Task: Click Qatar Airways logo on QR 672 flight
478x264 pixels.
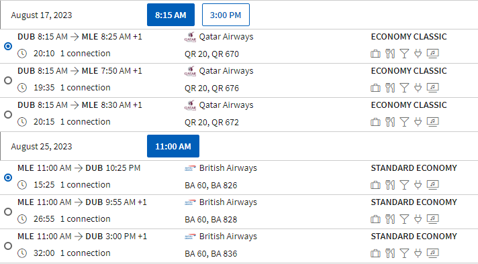Action: pyautogui.click(x=190, y=106)
